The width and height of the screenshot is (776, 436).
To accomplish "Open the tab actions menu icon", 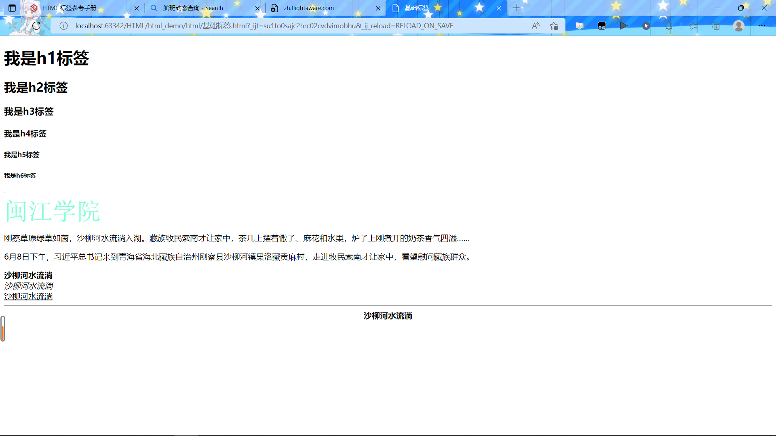I will (12, 8).
